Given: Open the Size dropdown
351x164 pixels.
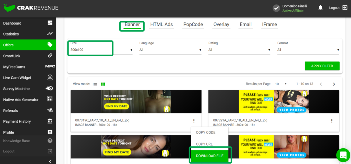Looking at the screenshot, I should [x=101, y=50].
